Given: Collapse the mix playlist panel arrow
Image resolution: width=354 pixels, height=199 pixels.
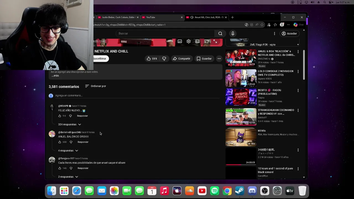Looking at the screenshot, I should tap(298, 44).
